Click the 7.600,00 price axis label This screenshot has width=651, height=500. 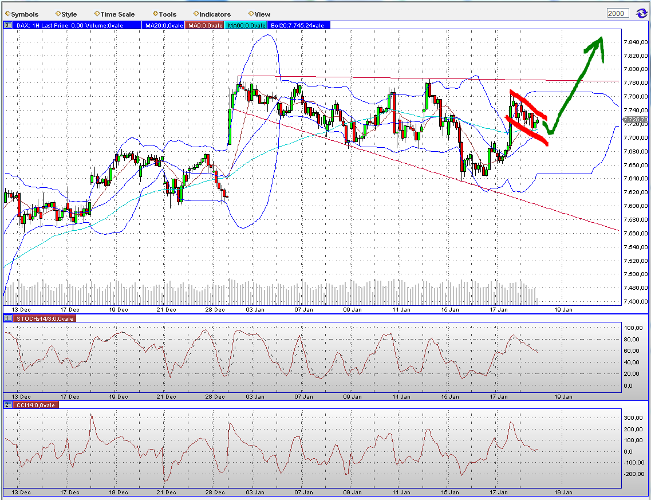point(635,206)
